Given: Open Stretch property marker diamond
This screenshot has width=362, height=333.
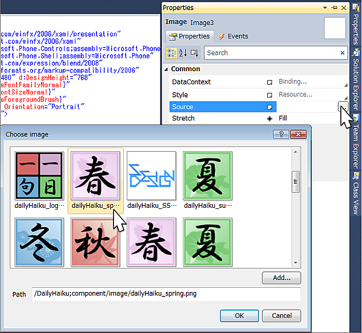Looking at the screenshot, I should (x=270, y=119).
